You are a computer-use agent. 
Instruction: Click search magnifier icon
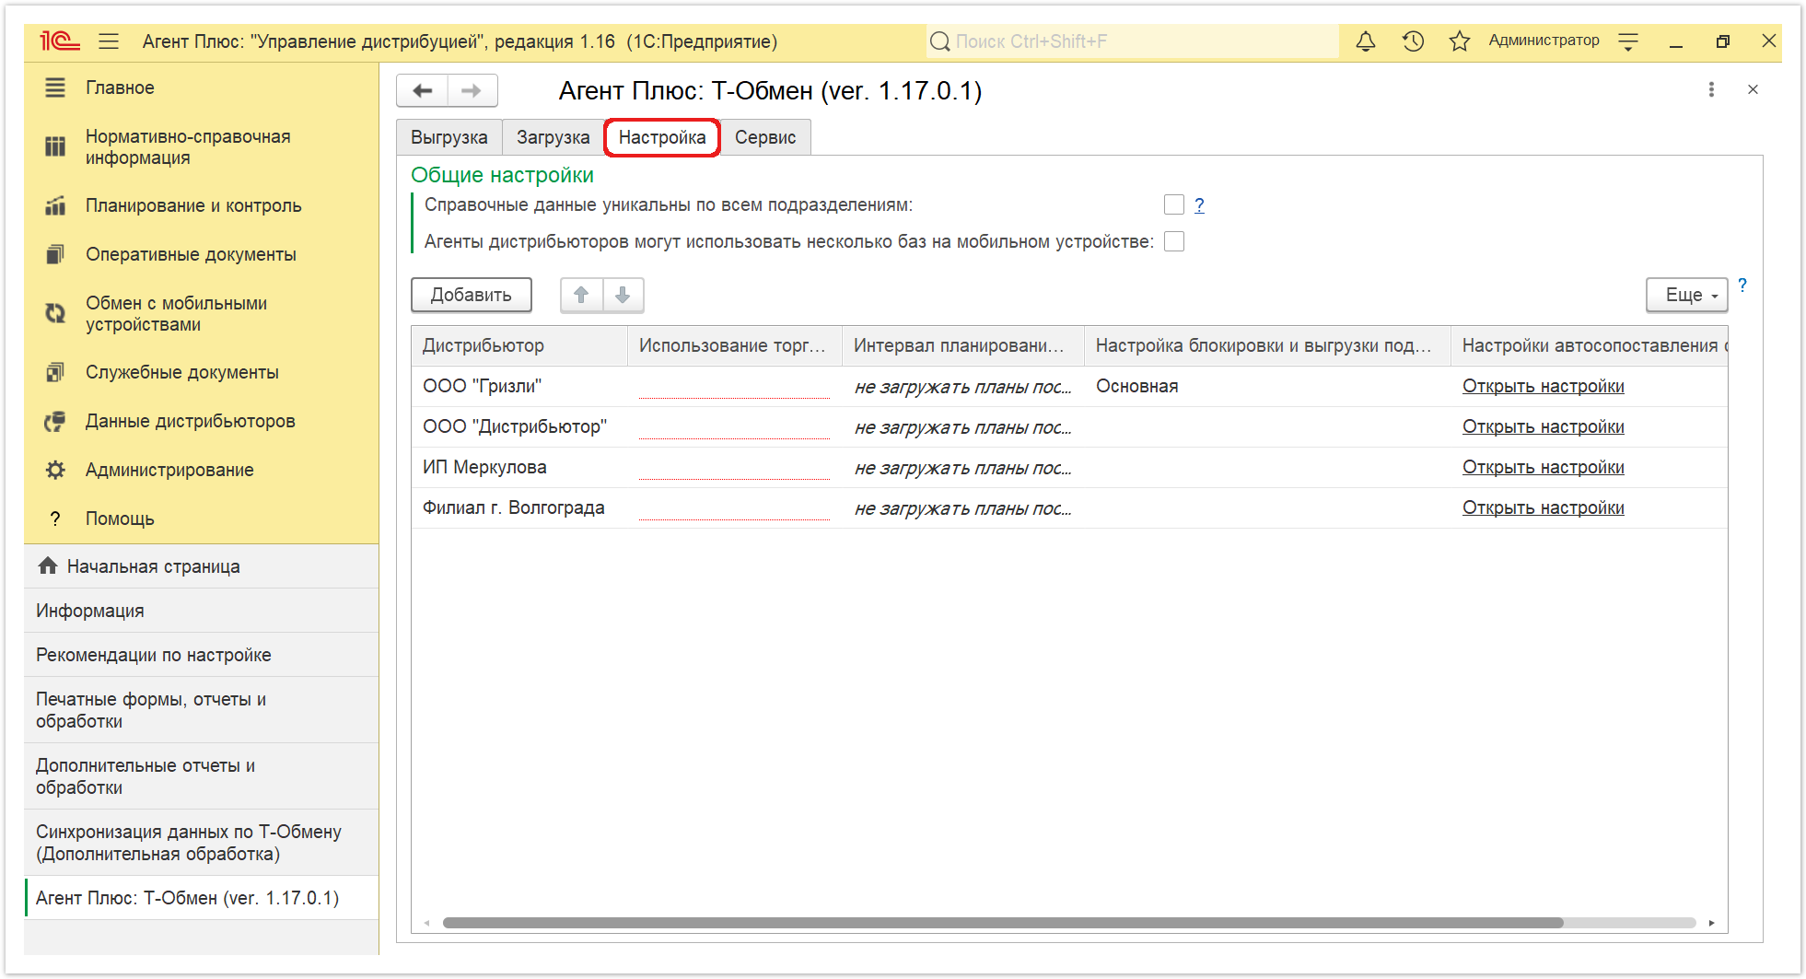(939, 41)
